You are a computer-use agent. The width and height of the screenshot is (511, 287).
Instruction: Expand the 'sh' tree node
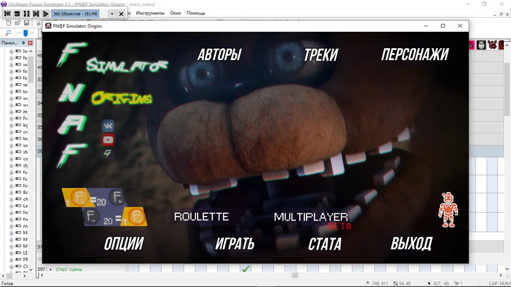click(11, 152)
